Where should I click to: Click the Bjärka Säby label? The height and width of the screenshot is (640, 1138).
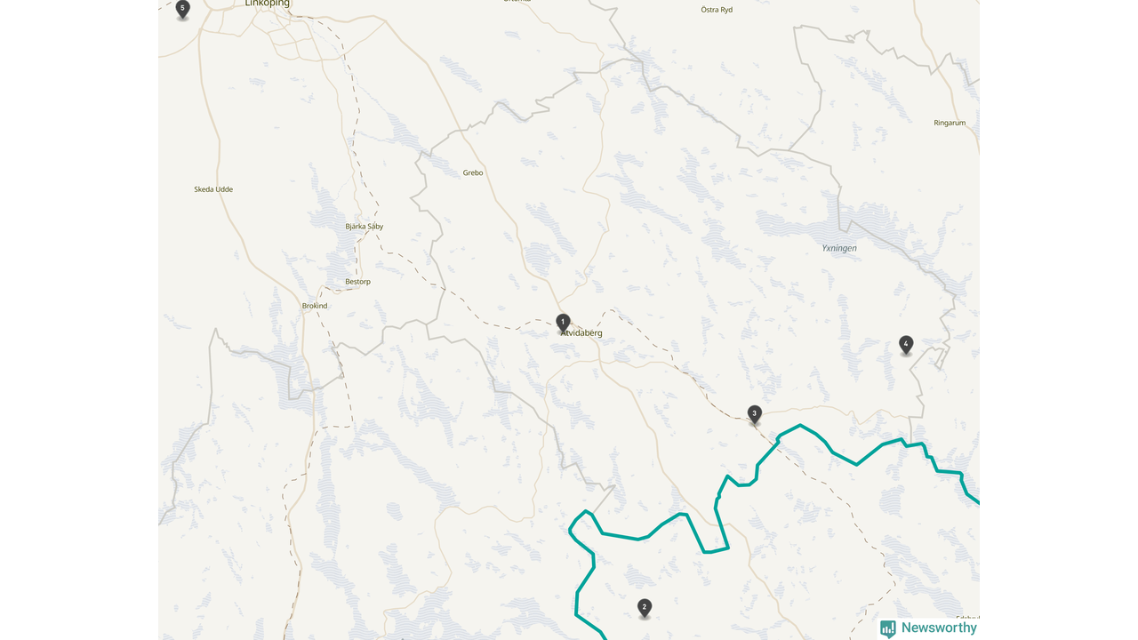tap(365, 227)
